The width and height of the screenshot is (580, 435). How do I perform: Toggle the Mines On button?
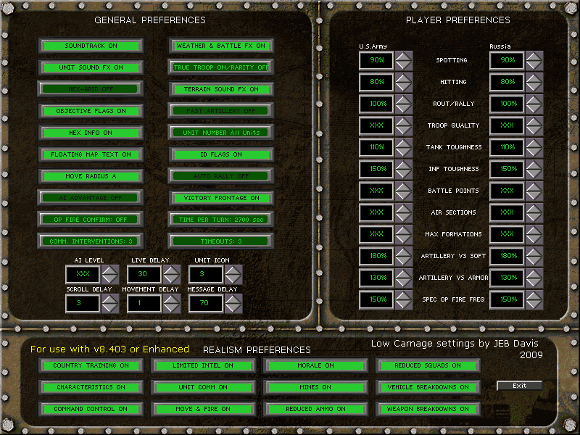pos(315,387)
